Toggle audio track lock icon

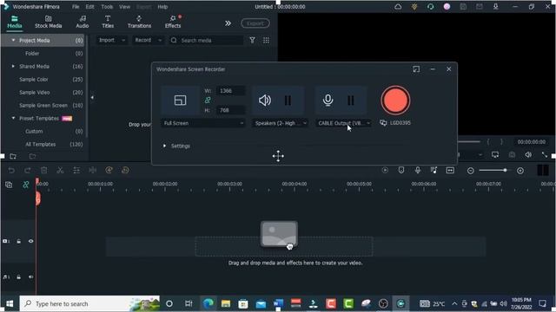tap(18, 277)
